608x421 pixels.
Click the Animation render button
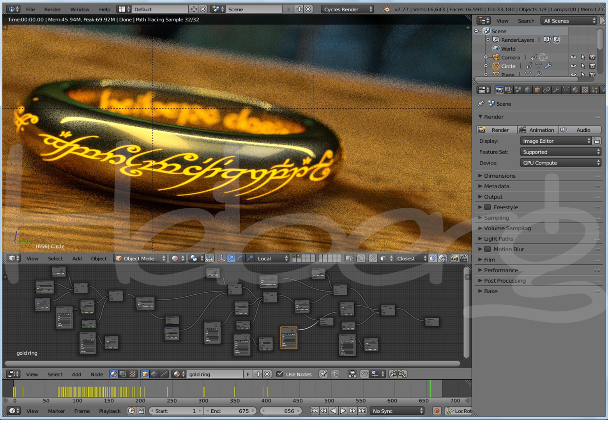[538, 130]
